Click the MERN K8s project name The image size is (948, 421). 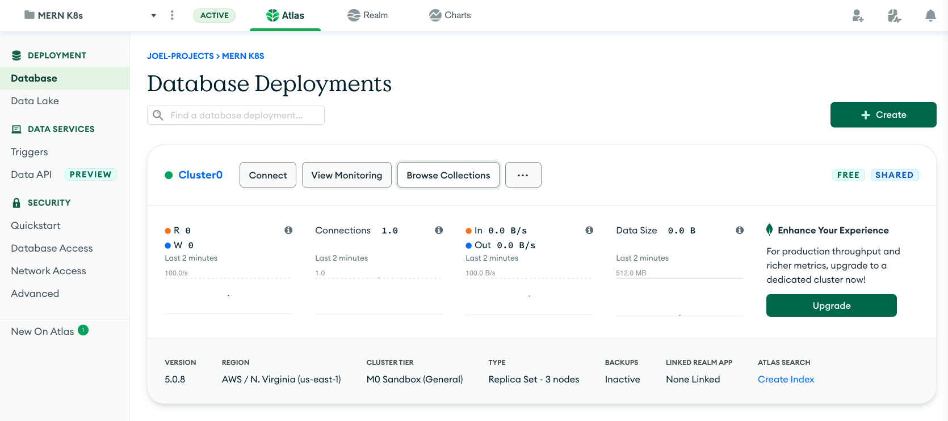(x=60, y=15)
